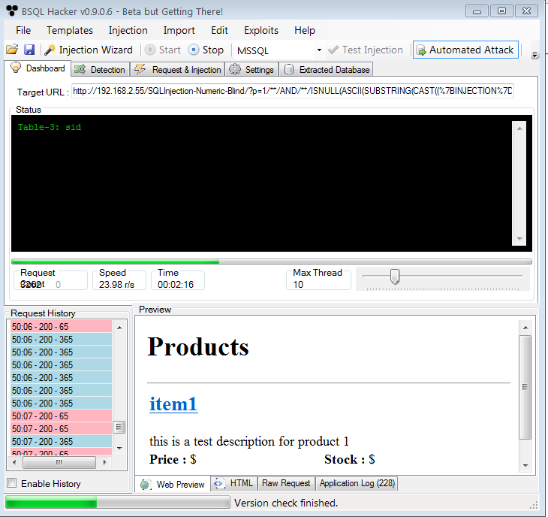The width and height of the screenshot is (548, 517).
Task: Click the Max Thread value 10
Action: 298,284
